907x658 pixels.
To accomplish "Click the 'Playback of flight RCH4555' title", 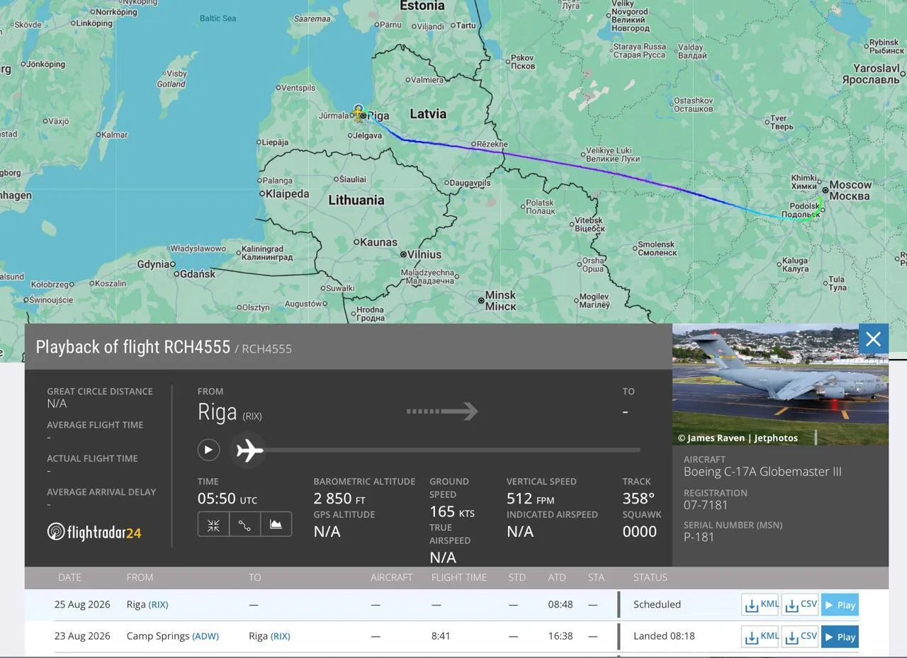I will 133,347.
